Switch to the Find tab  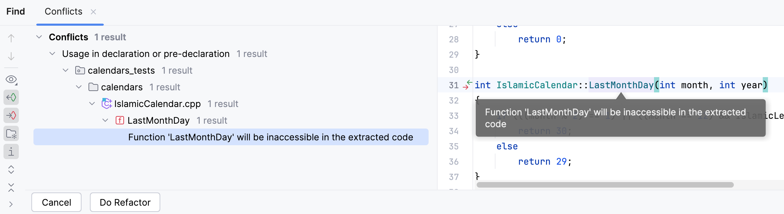[x=15, y=11]
